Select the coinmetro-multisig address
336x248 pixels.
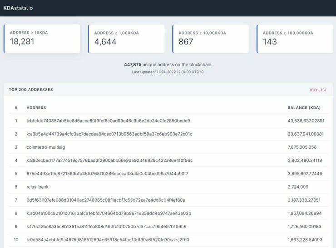(46, 147)
